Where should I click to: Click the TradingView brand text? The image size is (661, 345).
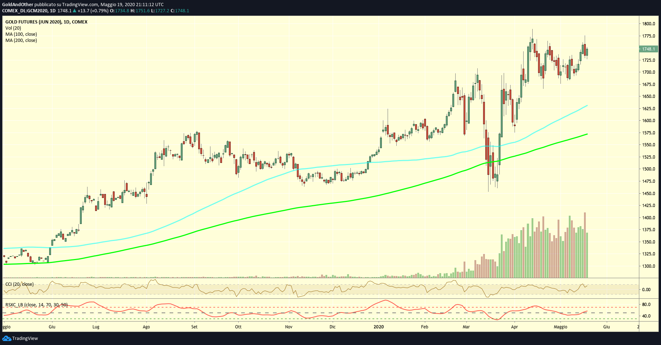click(25, 338)
